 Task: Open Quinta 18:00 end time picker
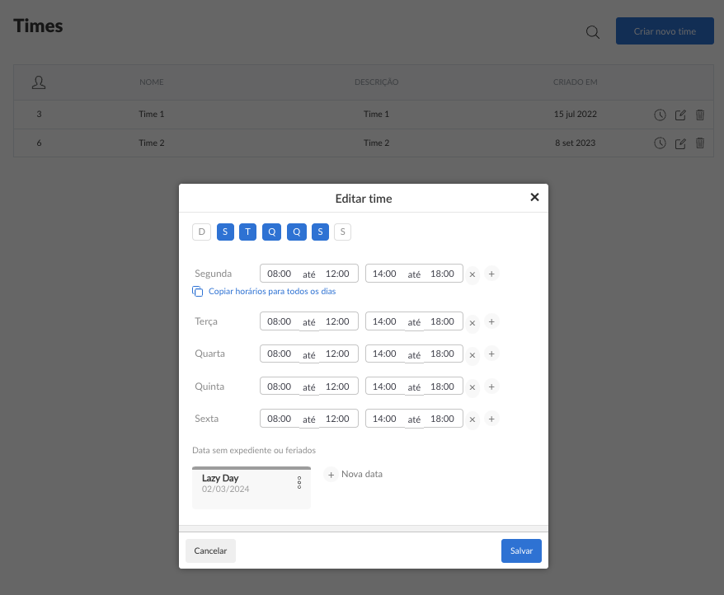tap(443, 387)
